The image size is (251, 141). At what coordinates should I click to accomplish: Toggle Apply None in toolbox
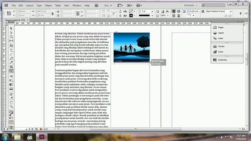[11, 123]
